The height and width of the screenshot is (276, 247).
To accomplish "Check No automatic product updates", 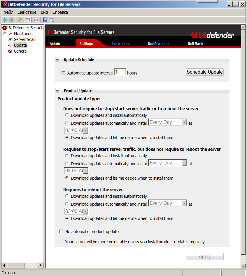I will (61, 232).
